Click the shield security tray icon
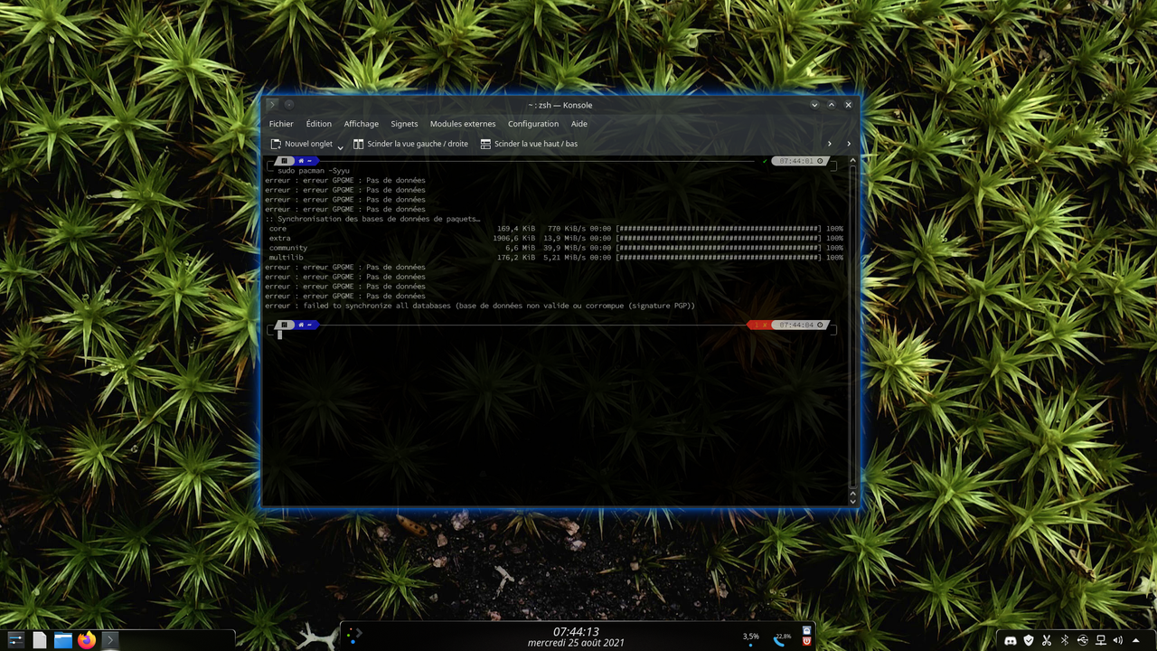Screen dimensions: 1157x651 [x=1029, y=640]
